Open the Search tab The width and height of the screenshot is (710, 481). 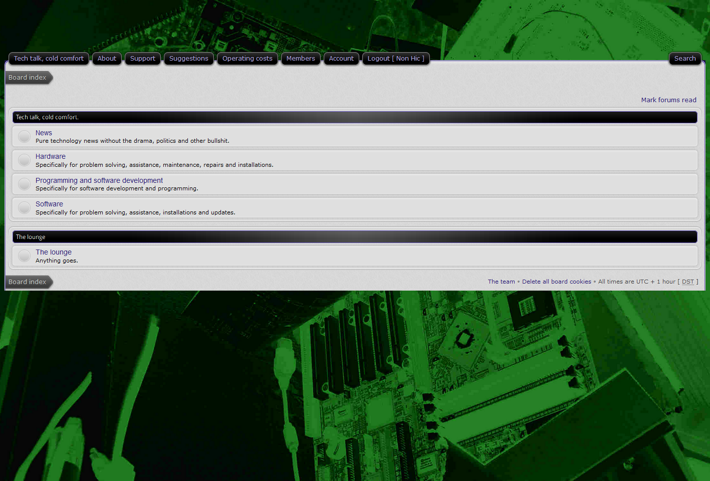click(x=685, y=59)
